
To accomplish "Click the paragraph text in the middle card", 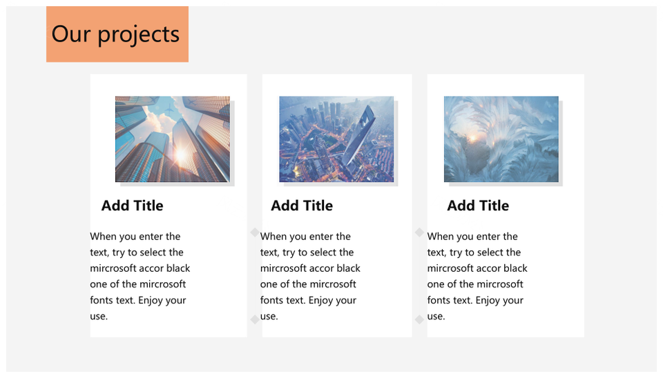I will (x=310, y=276).
